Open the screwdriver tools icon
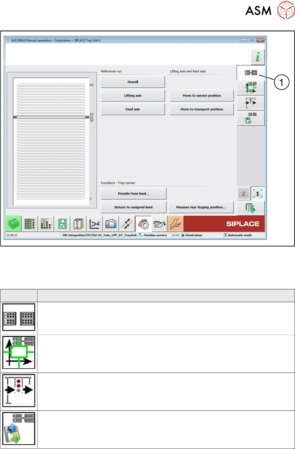Image resolution: width=295 pixels, height=449 pixels. pos(127,224)
